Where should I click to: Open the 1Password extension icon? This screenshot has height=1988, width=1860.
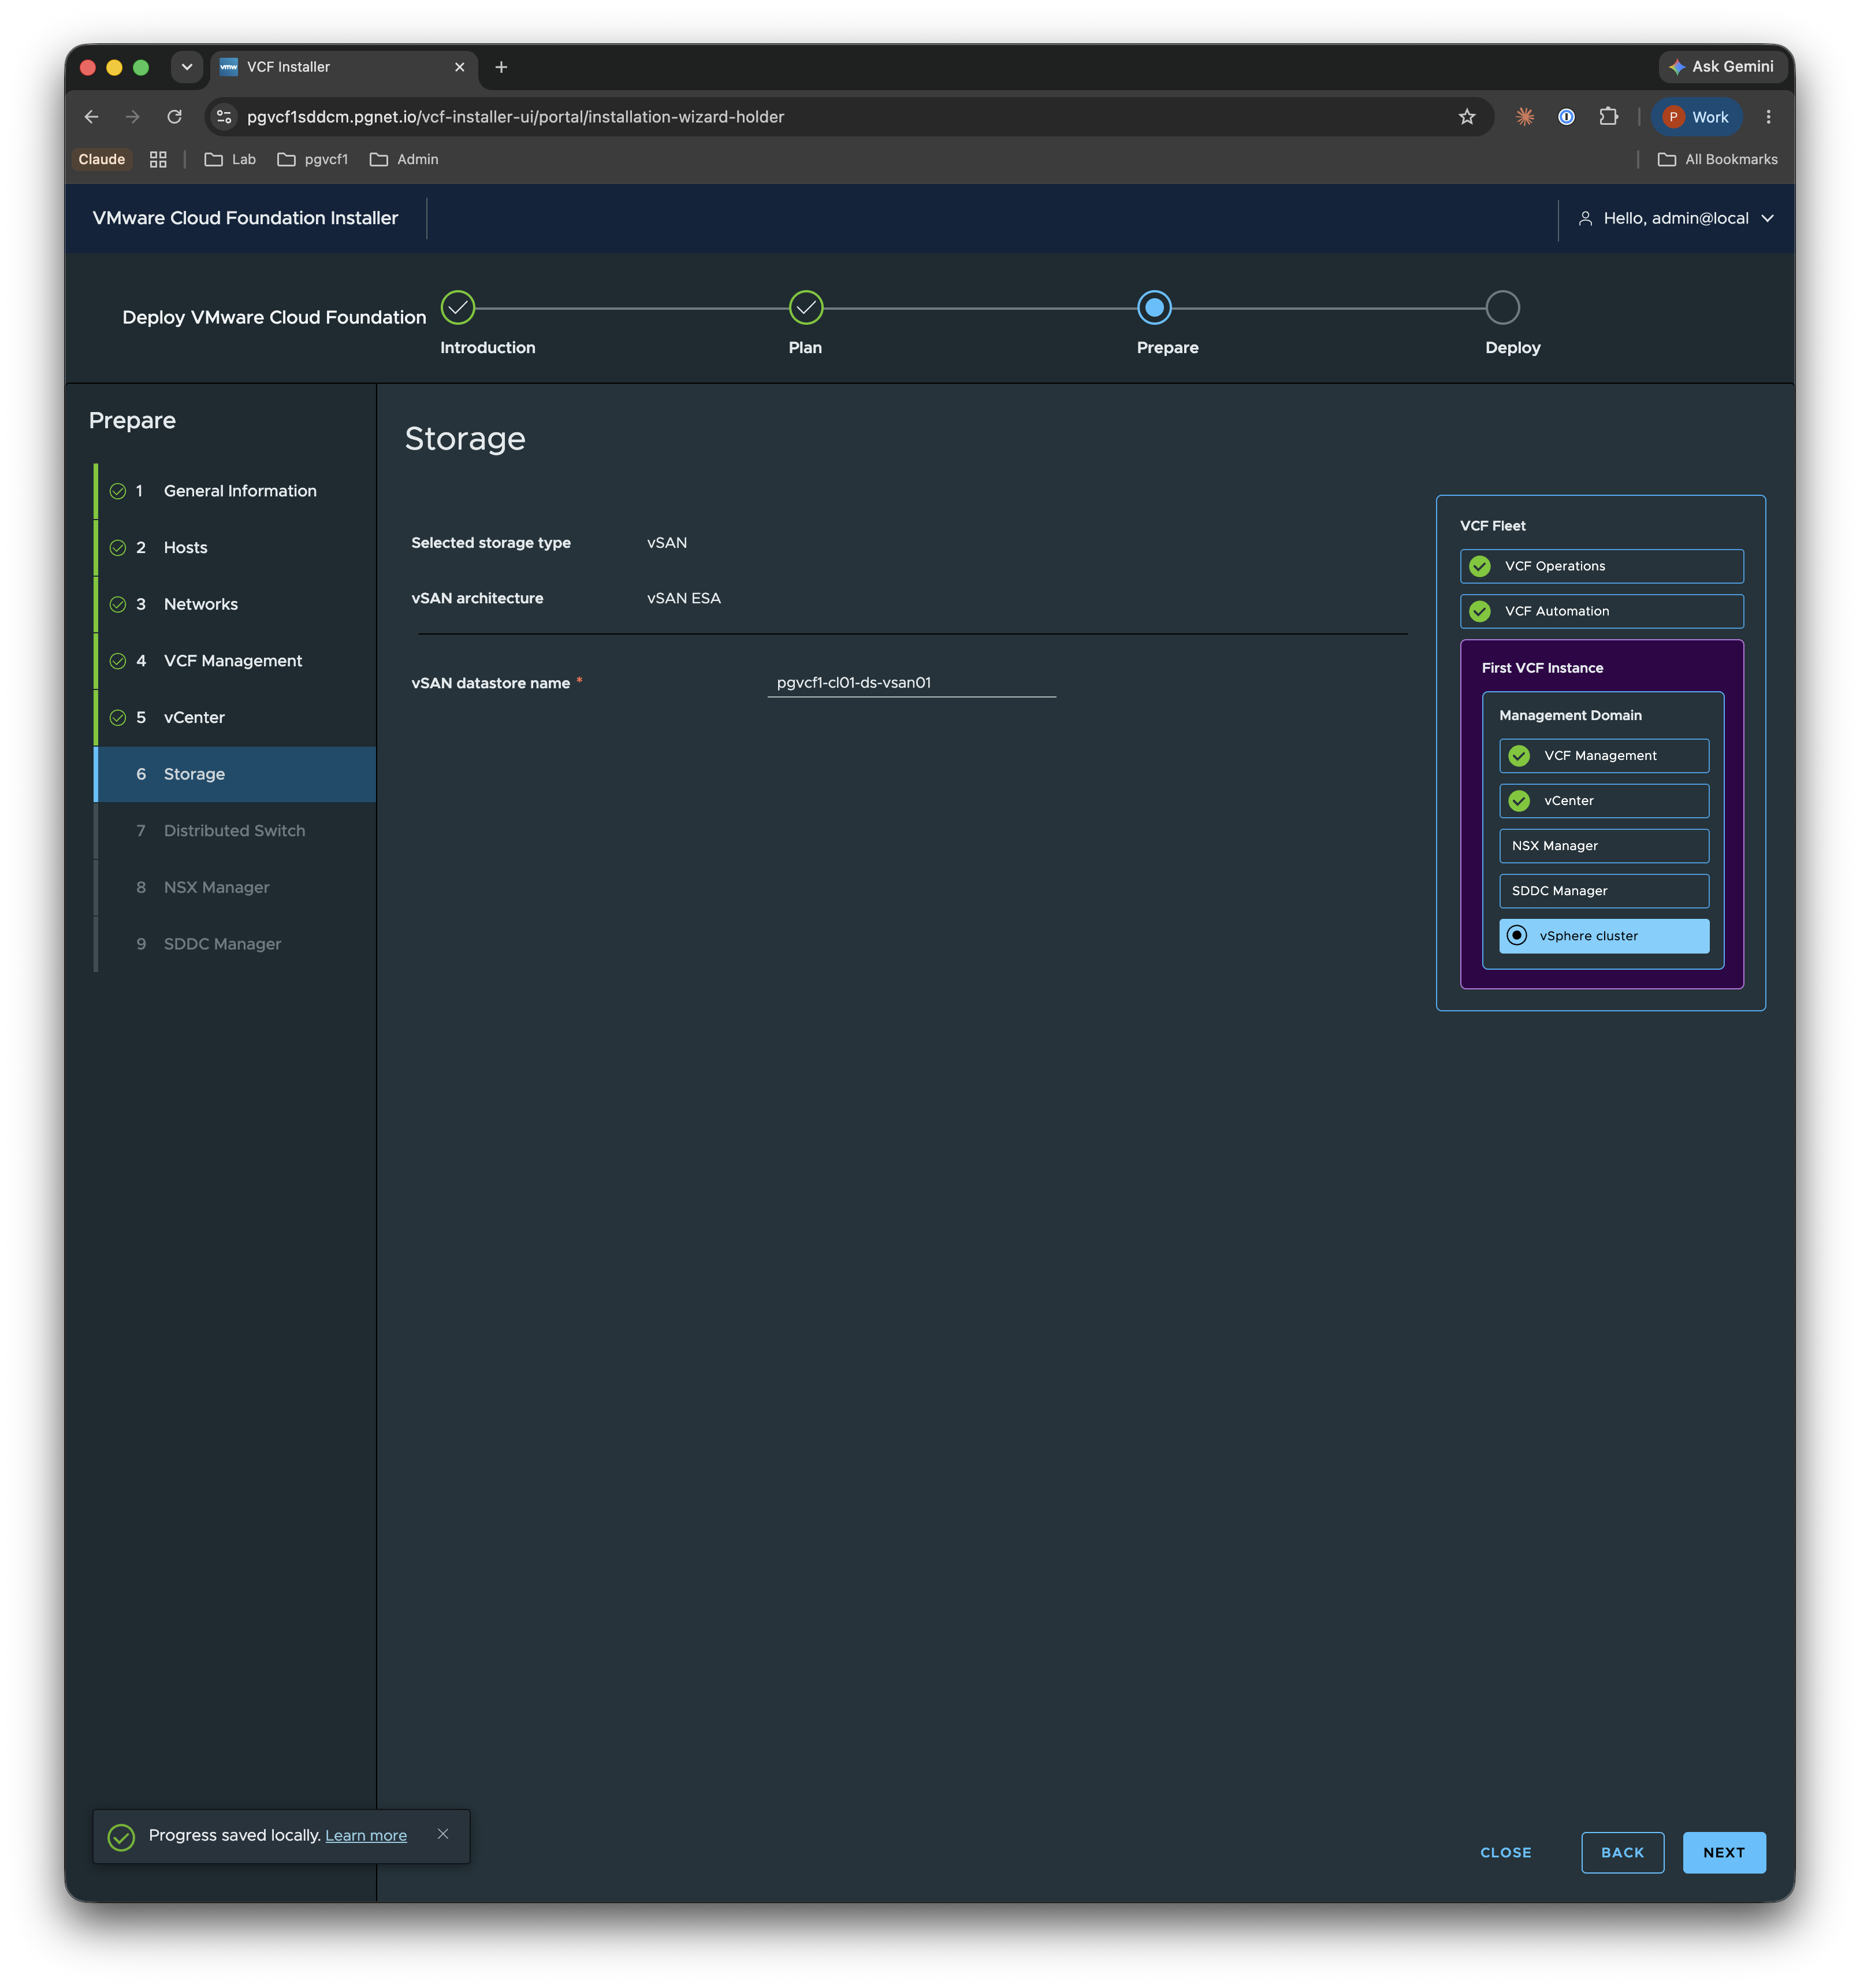(x=1566, y=117)
